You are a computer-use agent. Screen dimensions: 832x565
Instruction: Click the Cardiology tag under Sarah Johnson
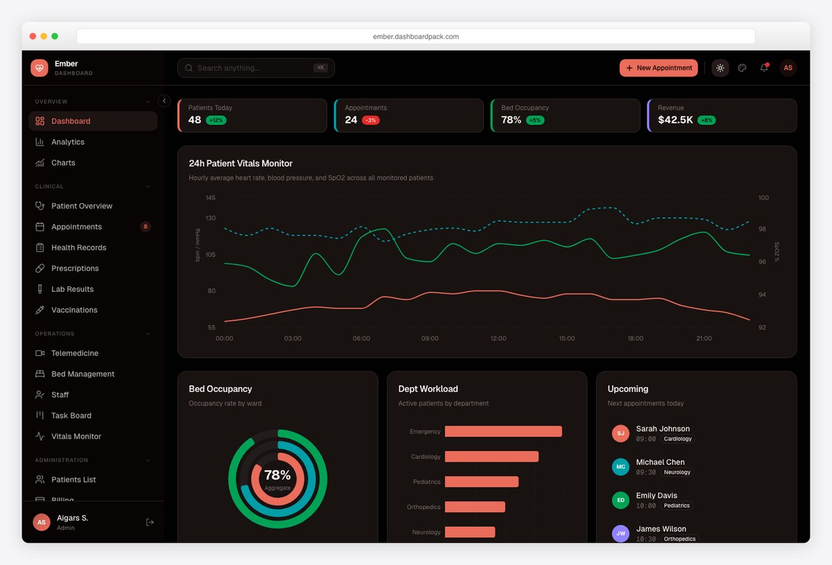[677, 439]
